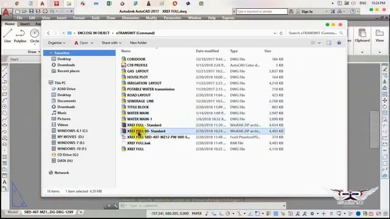Expand the Help question mark dropdown

(358, 12)
